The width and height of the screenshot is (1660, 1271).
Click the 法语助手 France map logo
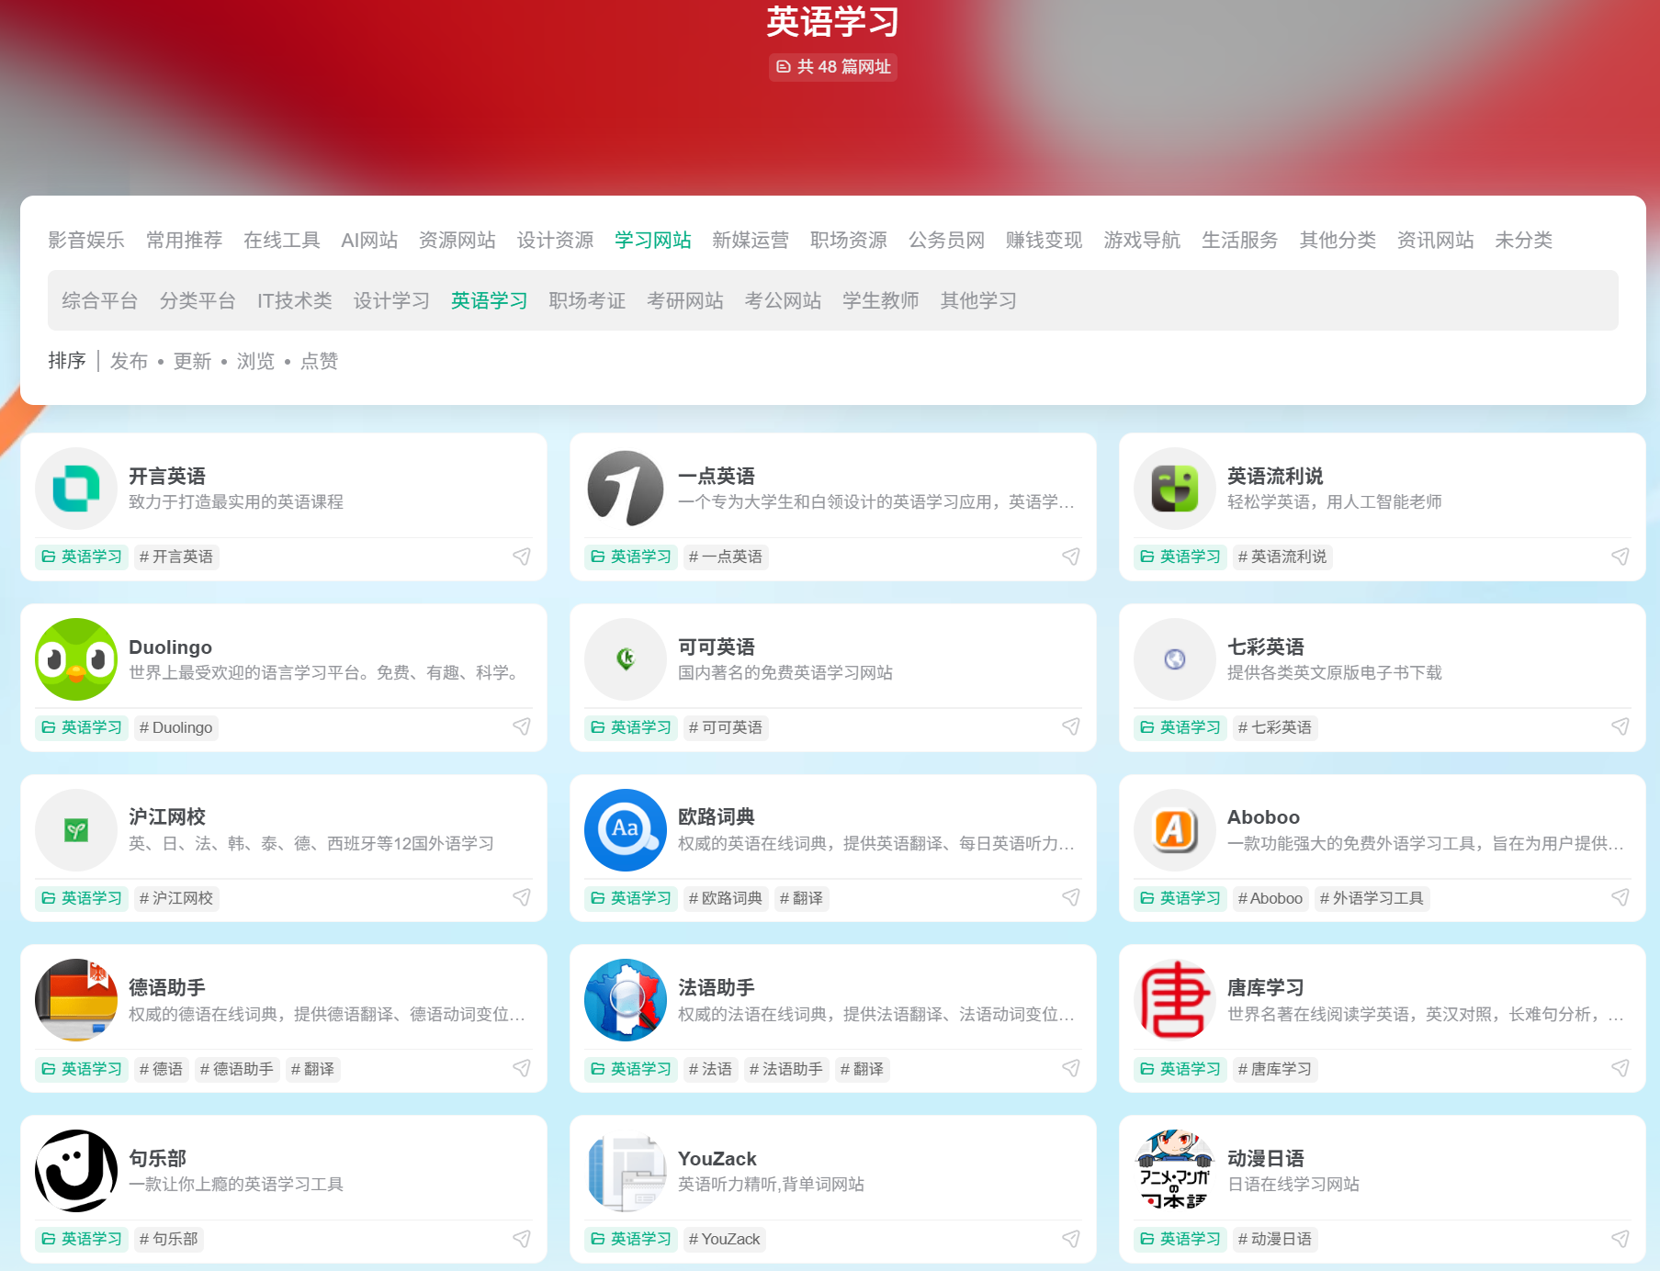click(x=626, y=1000)
